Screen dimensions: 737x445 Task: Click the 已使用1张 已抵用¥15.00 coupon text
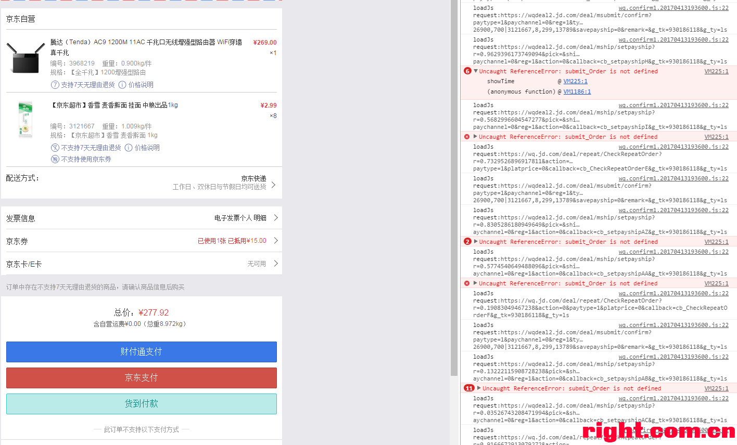[232, 241]
